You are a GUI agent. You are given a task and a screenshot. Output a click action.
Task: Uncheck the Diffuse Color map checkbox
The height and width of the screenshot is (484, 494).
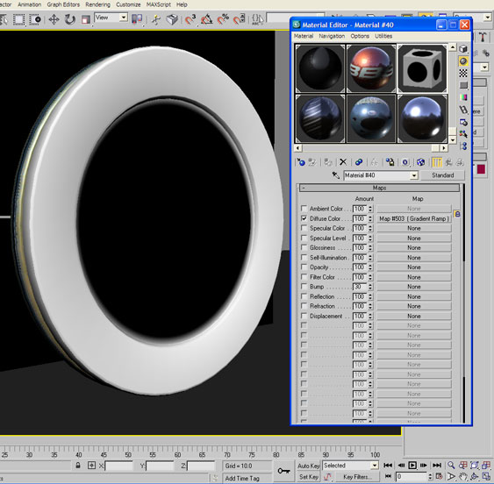(304, 218)
